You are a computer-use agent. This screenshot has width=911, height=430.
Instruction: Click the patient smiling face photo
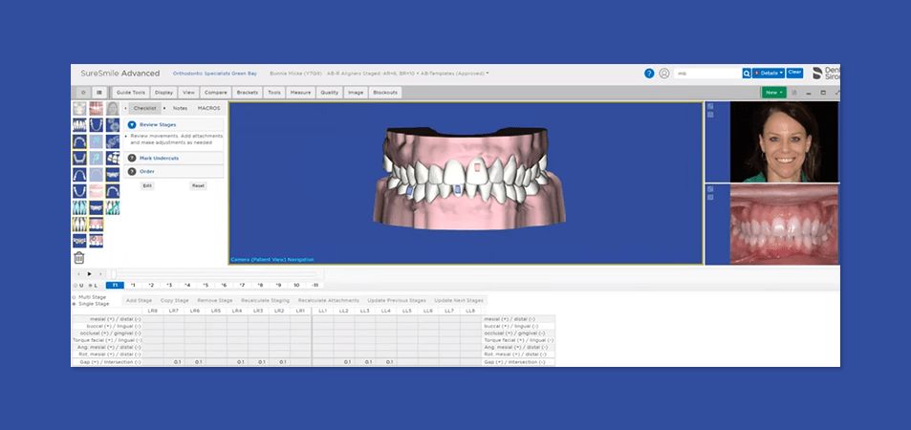click(x=784, y=142)
